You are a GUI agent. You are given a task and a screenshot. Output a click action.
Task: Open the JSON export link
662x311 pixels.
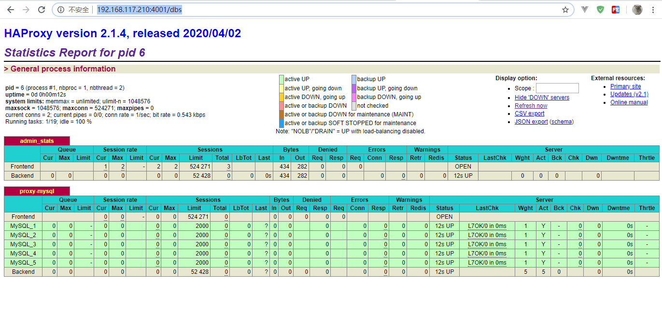531,122
